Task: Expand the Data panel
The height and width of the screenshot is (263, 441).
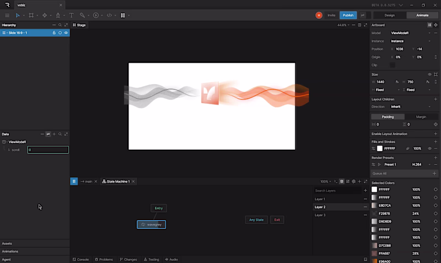Action: coord(66,134)
